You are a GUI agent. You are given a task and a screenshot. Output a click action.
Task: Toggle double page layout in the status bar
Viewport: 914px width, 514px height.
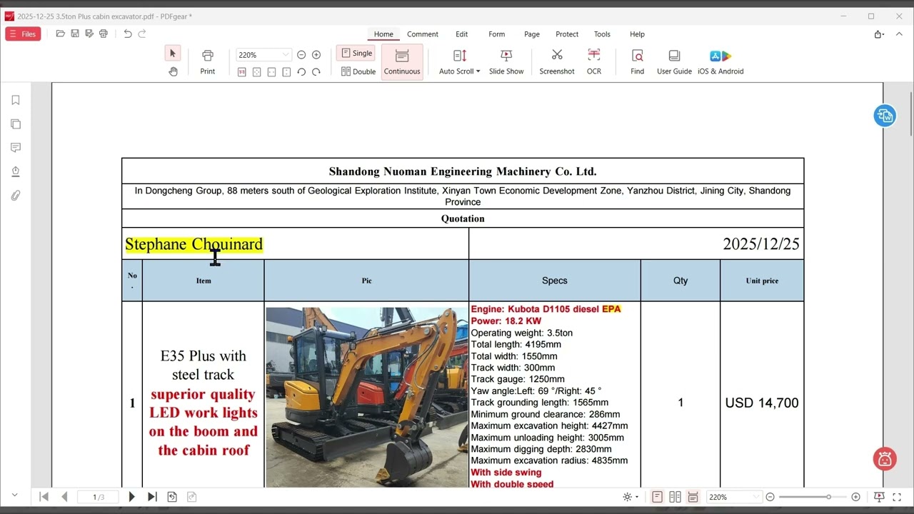(x=675, y=497)
